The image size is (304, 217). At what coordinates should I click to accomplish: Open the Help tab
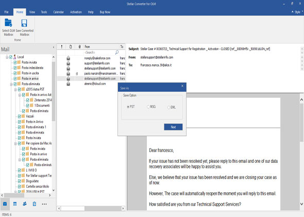coord(91,12)
